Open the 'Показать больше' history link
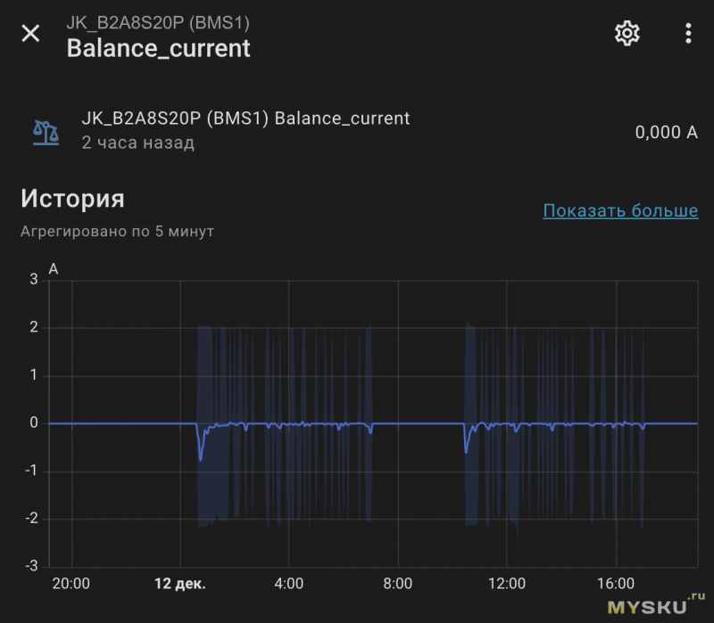This screenshot has width=714, height=623. tap(620, 210)
